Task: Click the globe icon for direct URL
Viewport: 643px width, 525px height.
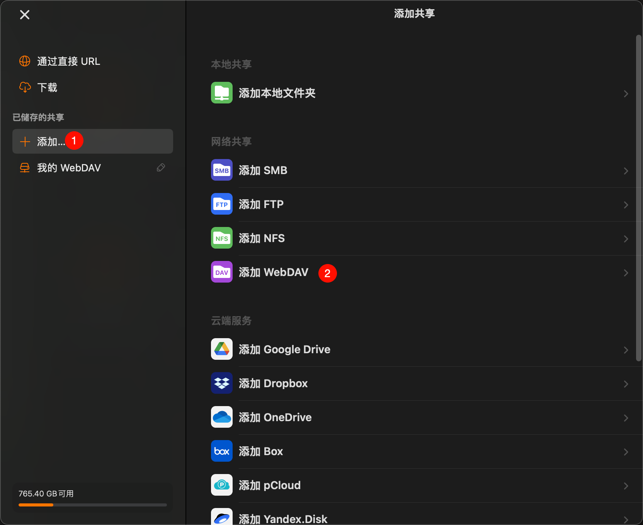Action: [x=25, y=61]
